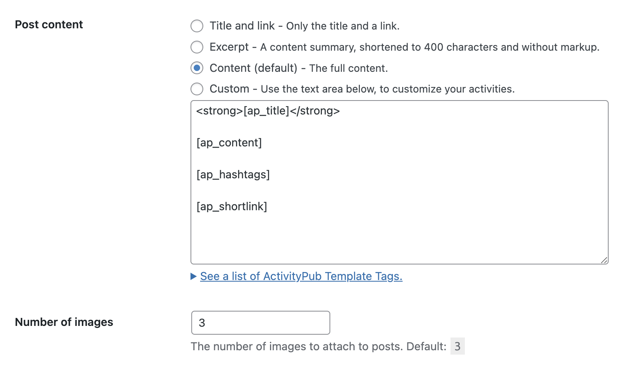Select the "Title and link" radio button
Viewport: 635px width, 367px height.
[x=197, y=26]
